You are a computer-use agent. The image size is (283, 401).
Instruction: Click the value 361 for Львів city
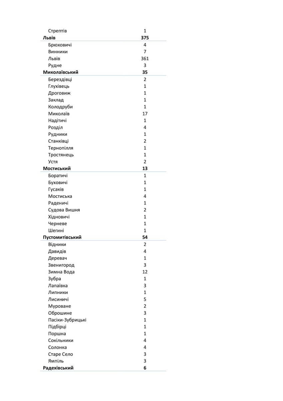tap(145, 58)
